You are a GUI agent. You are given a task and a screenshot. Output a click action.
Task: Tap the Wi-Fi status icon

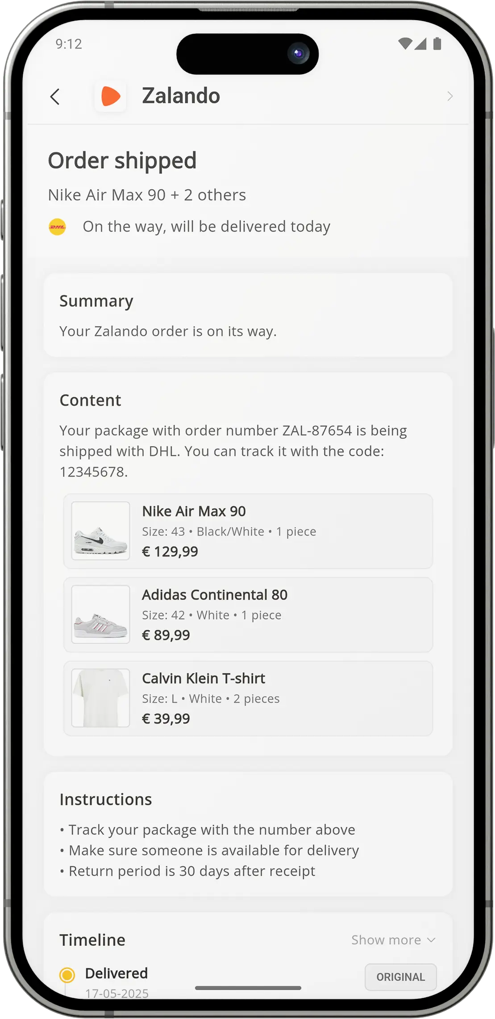[405, 43]
